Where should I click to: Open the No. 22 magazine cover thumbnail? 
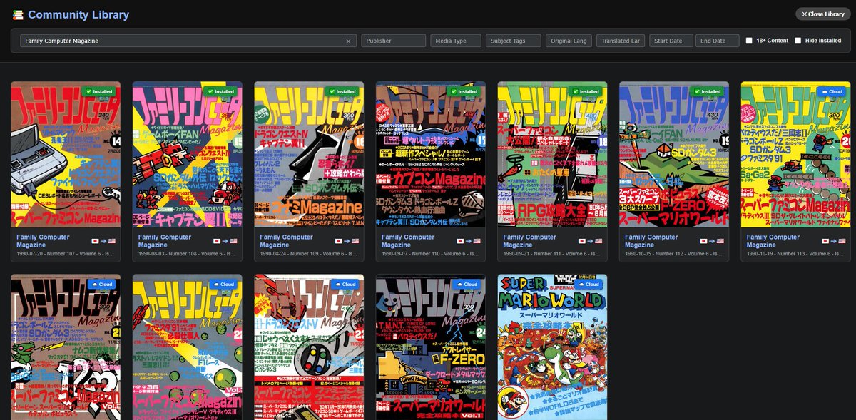point(188,347)
